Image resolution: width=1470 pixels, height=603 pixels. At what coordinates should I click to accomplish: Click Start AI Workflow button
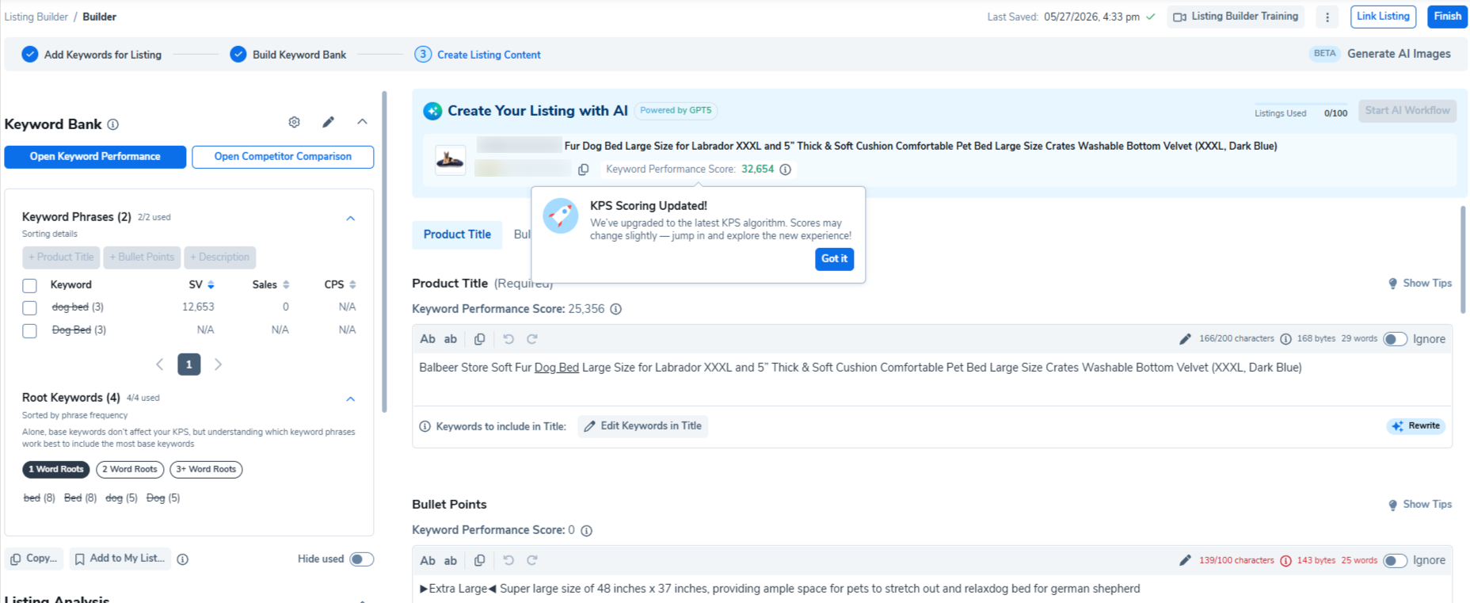1407,111
